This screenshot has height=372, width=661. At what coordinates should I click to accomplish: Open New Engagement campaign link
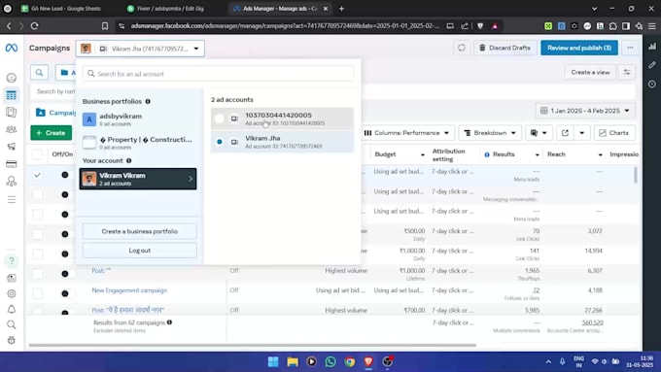(129, 290)
